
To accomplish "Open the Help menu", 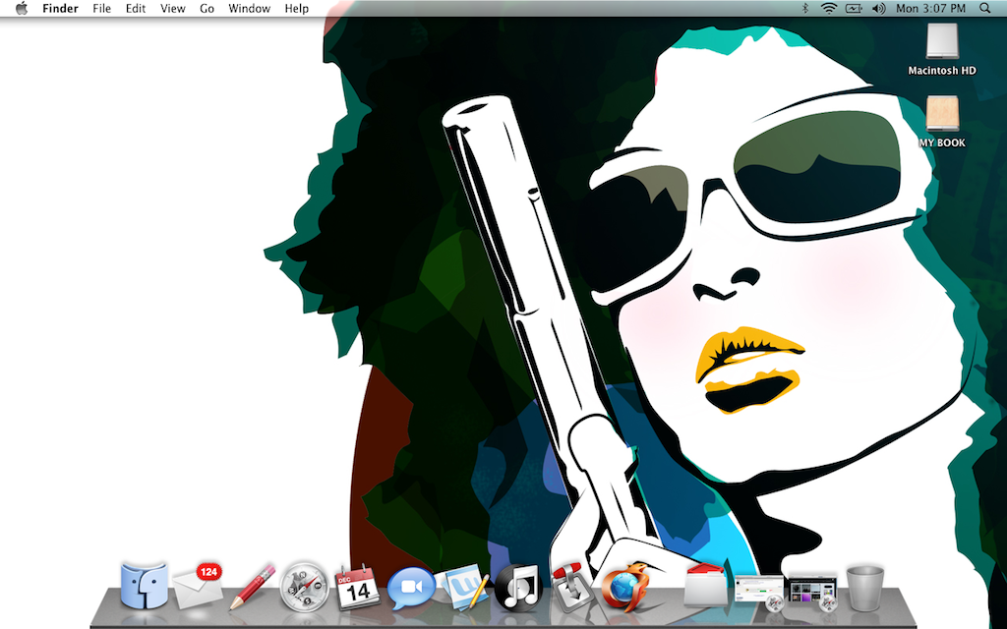I will (x=297, y=8).
